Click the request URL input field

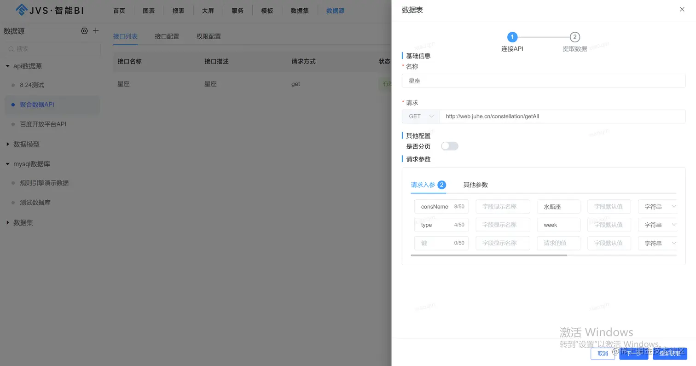pyautogui.click(x=562, y=116)
